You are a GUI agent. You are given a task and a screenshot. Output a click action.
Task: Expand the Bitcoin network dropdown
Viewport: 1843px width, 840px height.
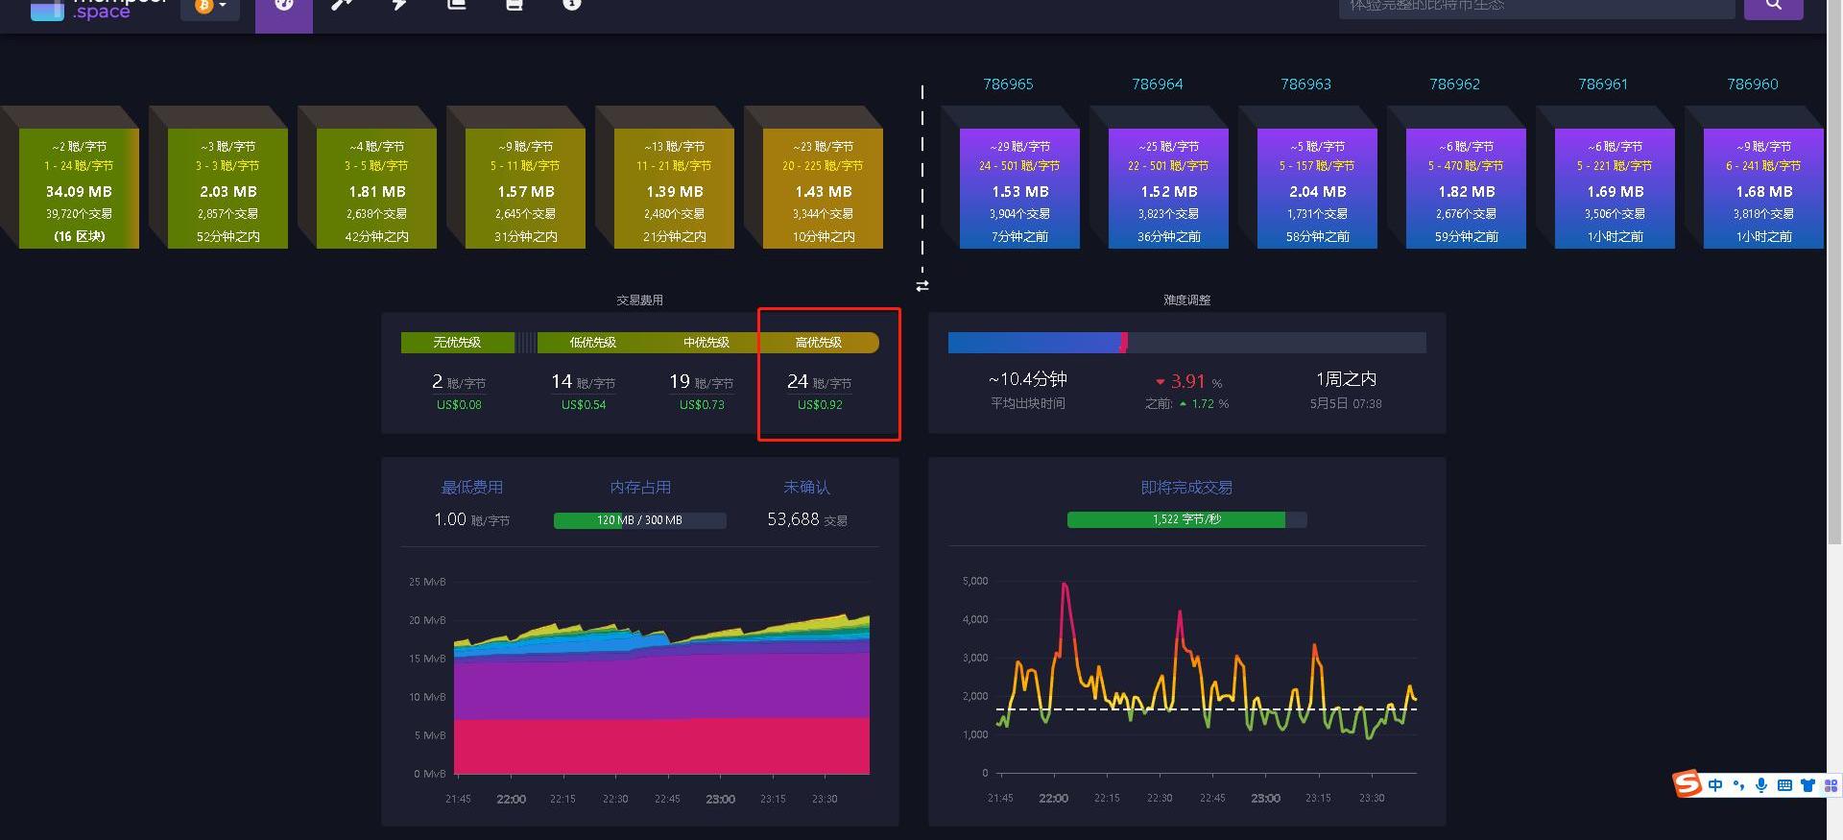pyautogui.click(x=210, y=7)
